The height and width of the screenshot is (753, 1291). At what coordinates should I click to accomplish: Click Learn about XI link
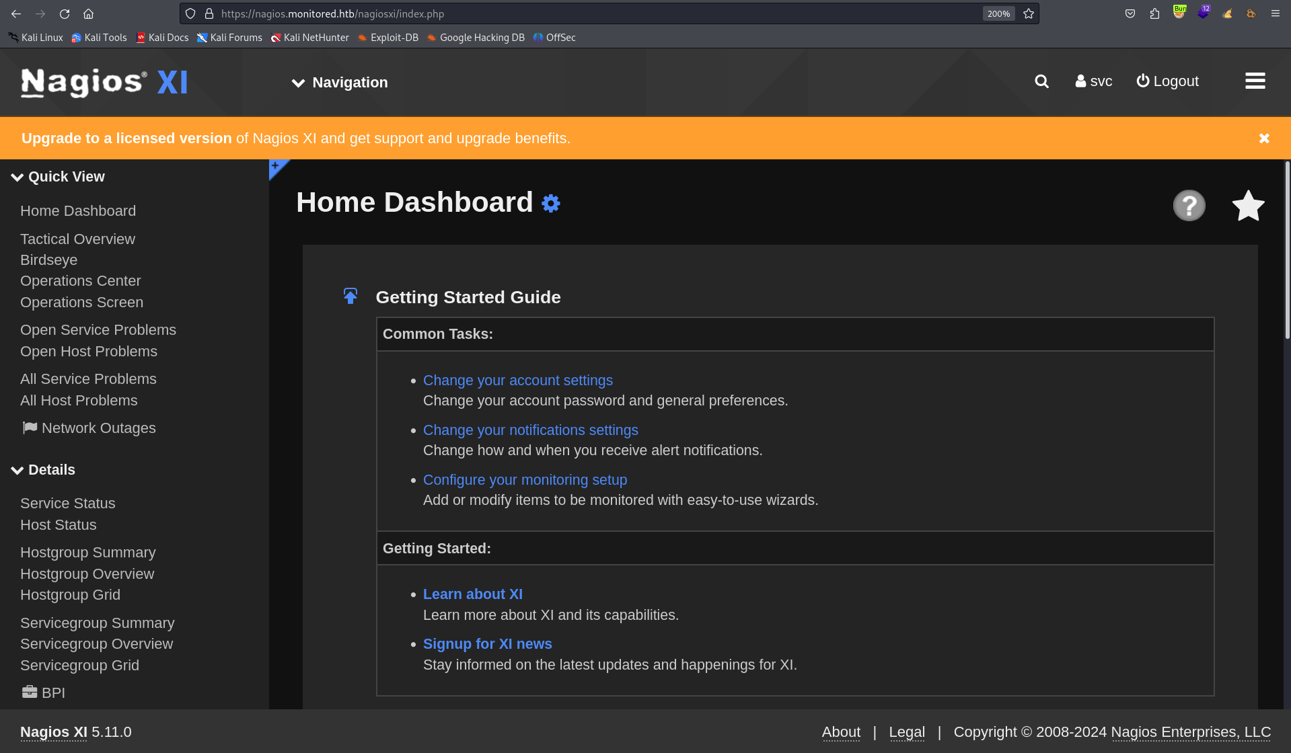point(473,594)
